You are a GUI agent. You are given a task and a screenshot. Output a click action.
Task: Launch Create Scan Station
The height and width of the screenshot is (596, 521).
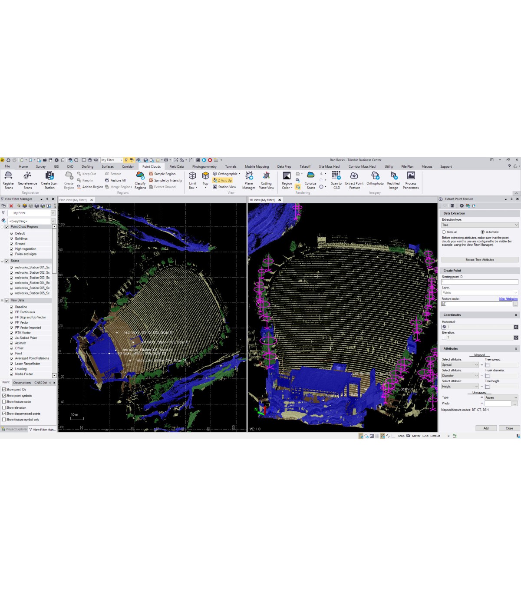coord(49,180)
